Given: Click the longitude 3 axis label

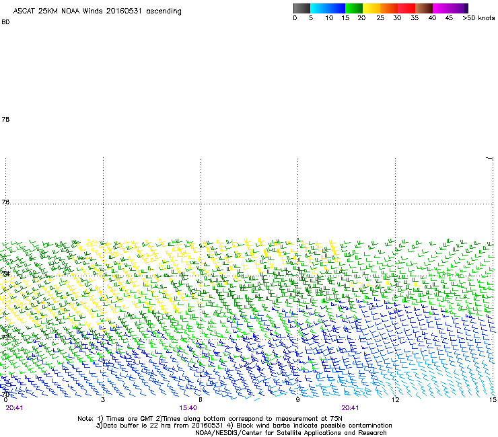Looking at the screenshot, I should [103, 400].
